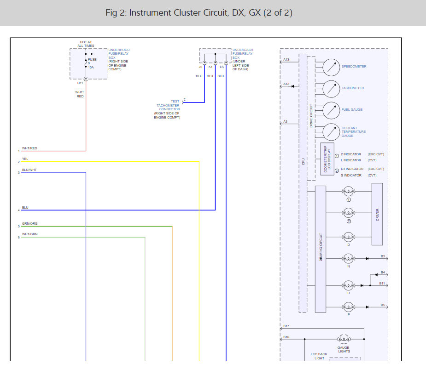Click the Fuse 9 10A symbol
Screen dimensions: 426x375
pos(86,63)
